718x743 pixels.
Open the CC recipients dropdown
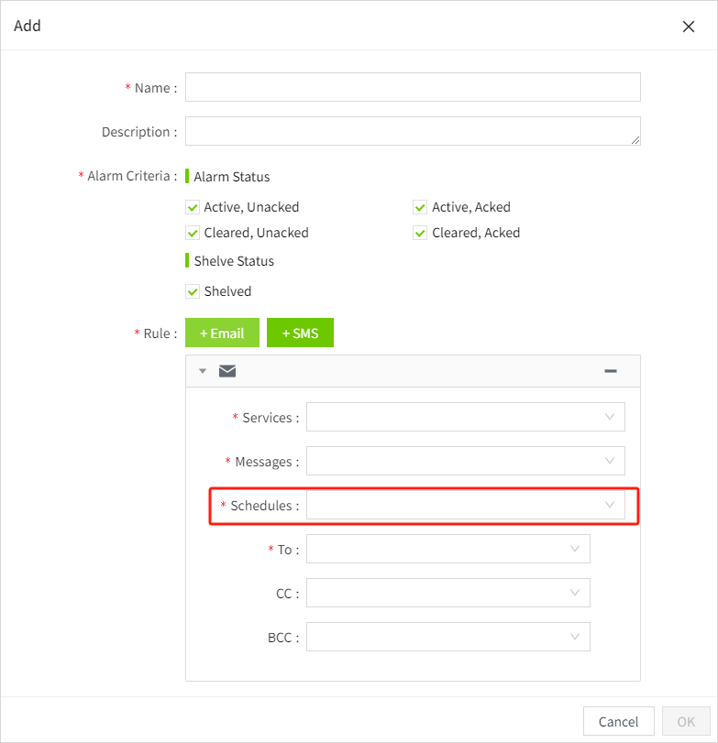pyautogui.click(x=447, y=593)
